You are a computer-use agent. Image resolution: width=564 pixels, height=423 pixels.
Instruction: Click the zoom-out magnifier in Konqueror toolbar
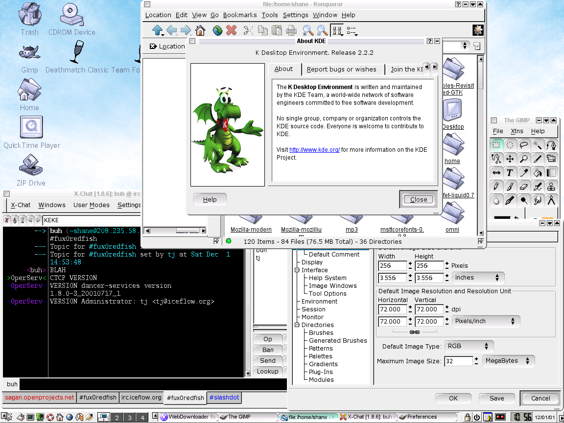(322, 30)
